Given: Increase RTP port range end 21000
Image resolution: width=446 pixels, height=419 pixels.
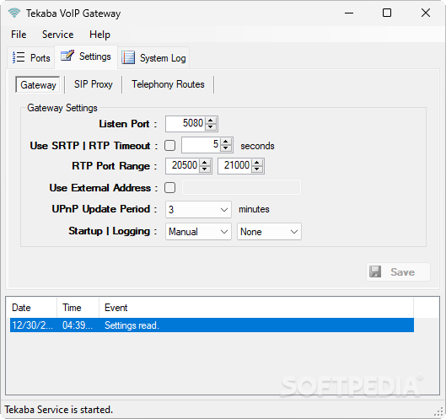Looking at the screenshot, I should point(257,163).
